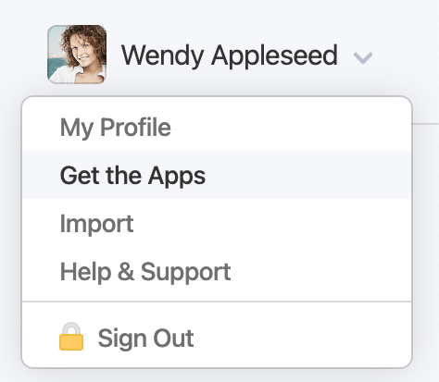The image size is (439, 382).
Task: Click the word Appleseed in header
Action: 274,56
